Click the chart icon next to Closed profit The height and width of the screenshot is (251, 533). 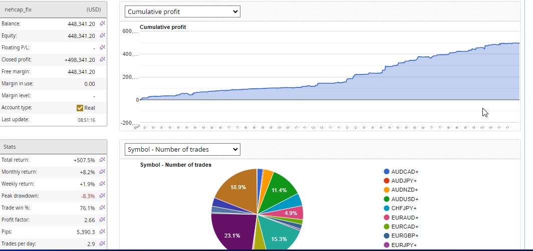click(102, 59)
